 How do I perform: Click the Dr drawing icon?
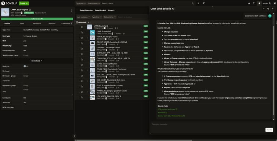[x=92, y=32]
